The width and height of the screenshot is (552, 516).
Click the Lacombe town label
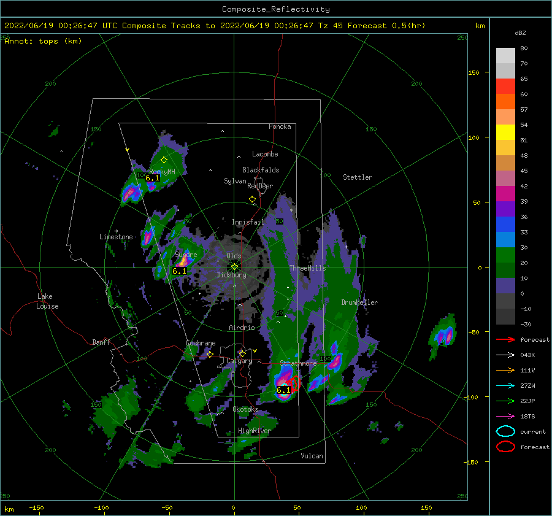(x=265, y=154)
